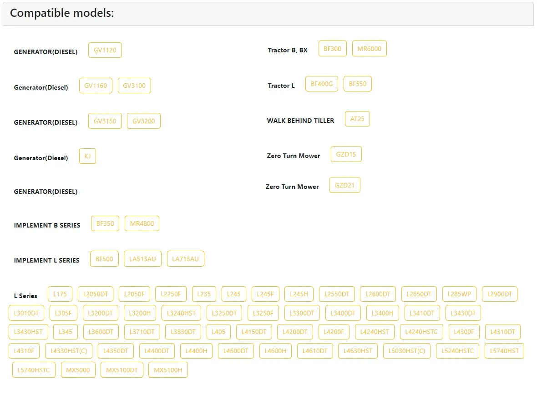Open the L4330HST(C) model tag
Image resolution: width=537 pixels, height=395 pixels.
coord(69,351)
